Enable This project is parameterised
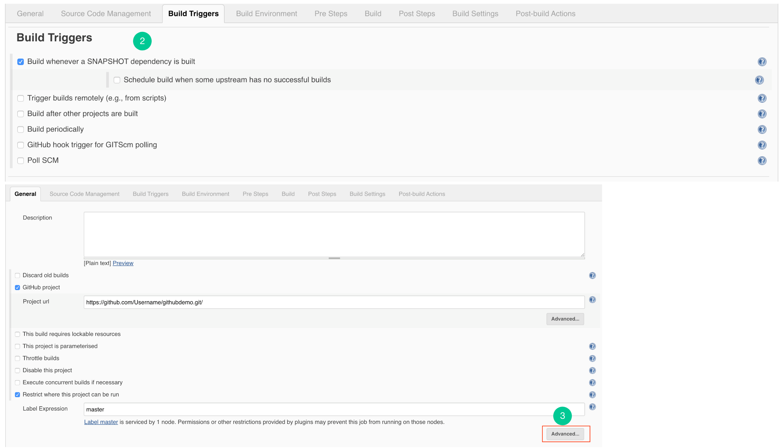The image size is (782, 448). click(17, 346)
